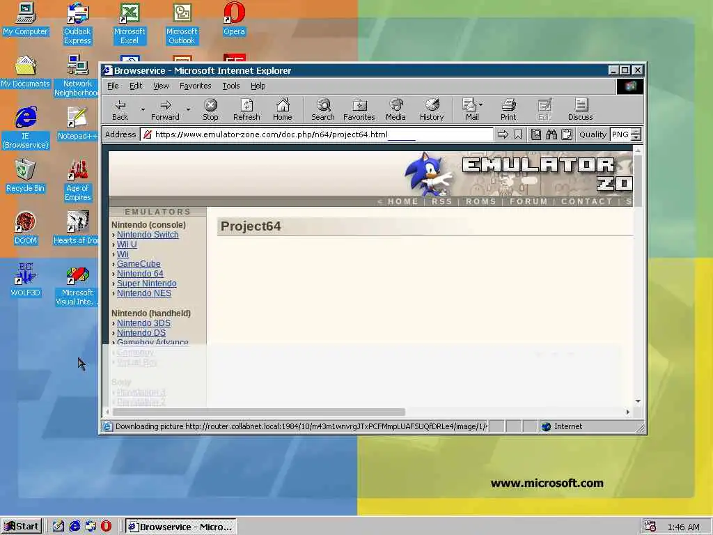Open the Nintendo 64 link
This screenshot has width=713, height=535.
tap(140, 273)
